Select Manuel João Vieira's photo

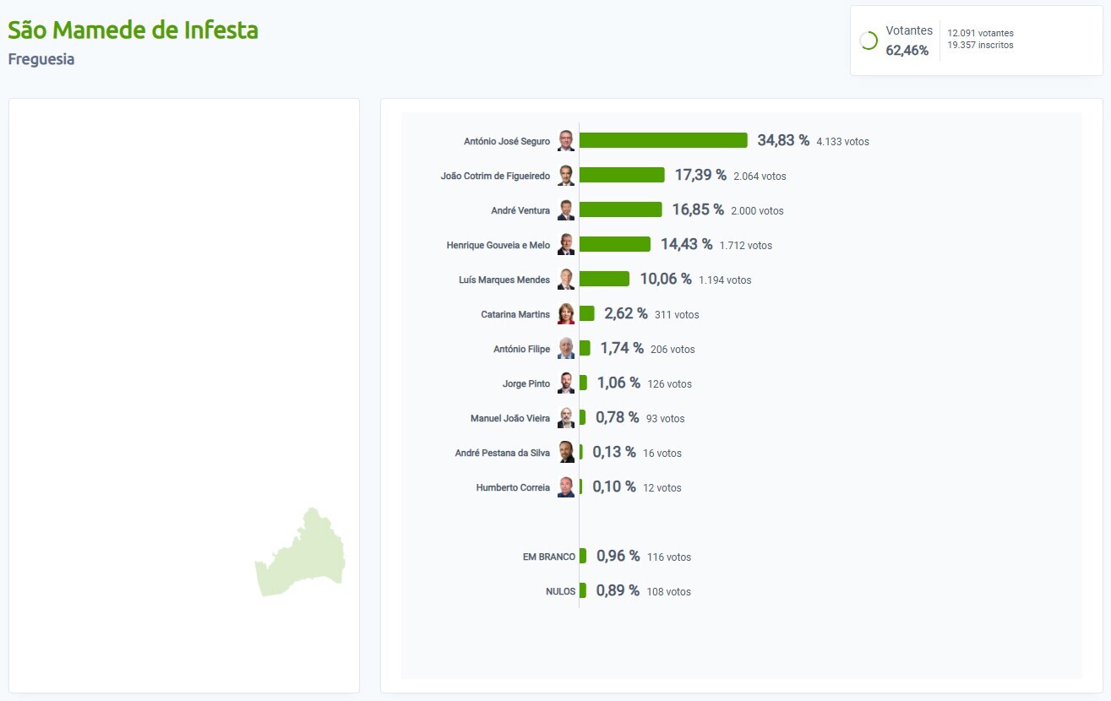pyautogui.click(x=566, y=418)
